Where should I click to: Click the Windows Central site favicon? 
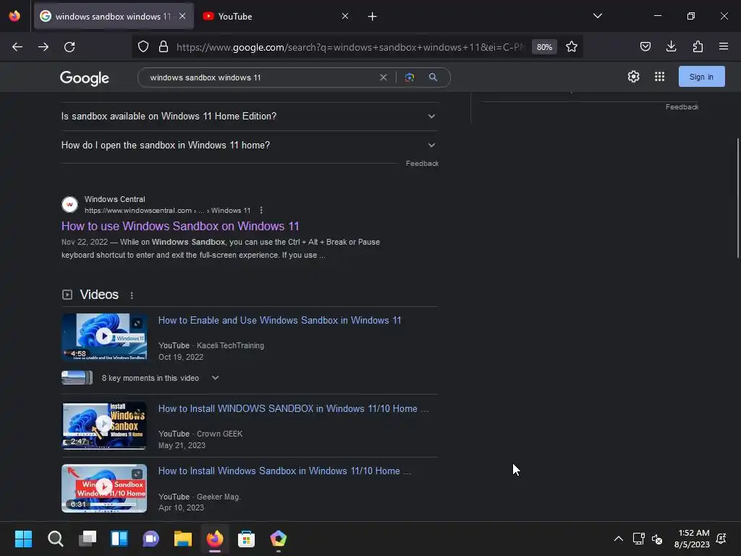(x=70, y=205)
